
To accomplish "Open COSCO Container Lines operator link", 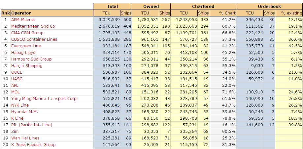I will point(34,39).
